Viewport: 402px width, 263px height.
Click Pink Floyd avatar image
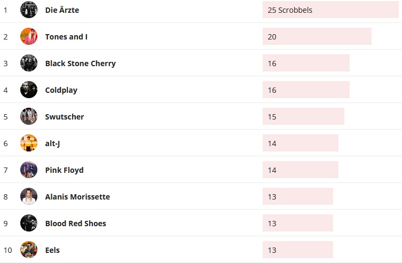[29, 170]
